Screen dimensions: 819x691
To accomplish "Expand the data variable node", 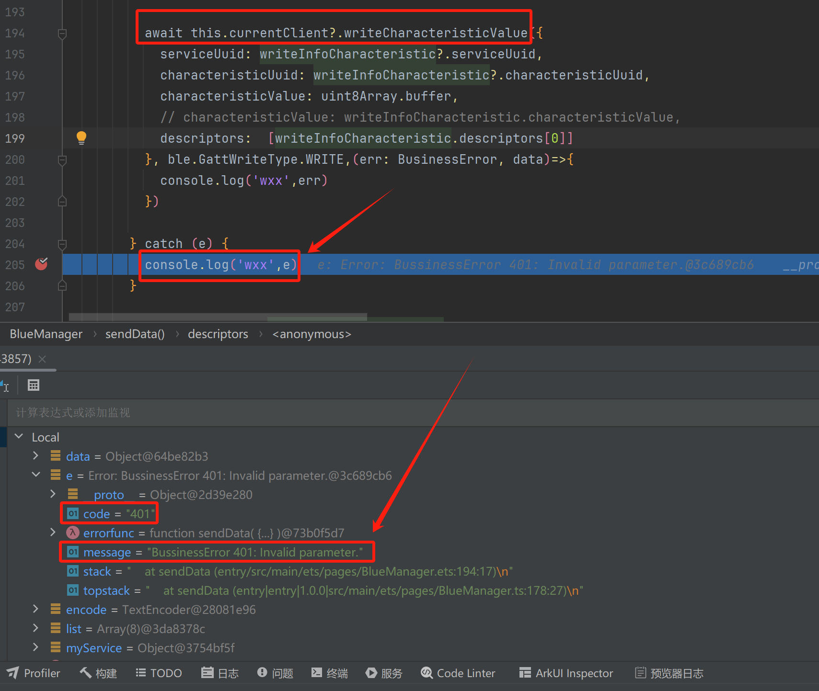I will (x=35, y=455).
